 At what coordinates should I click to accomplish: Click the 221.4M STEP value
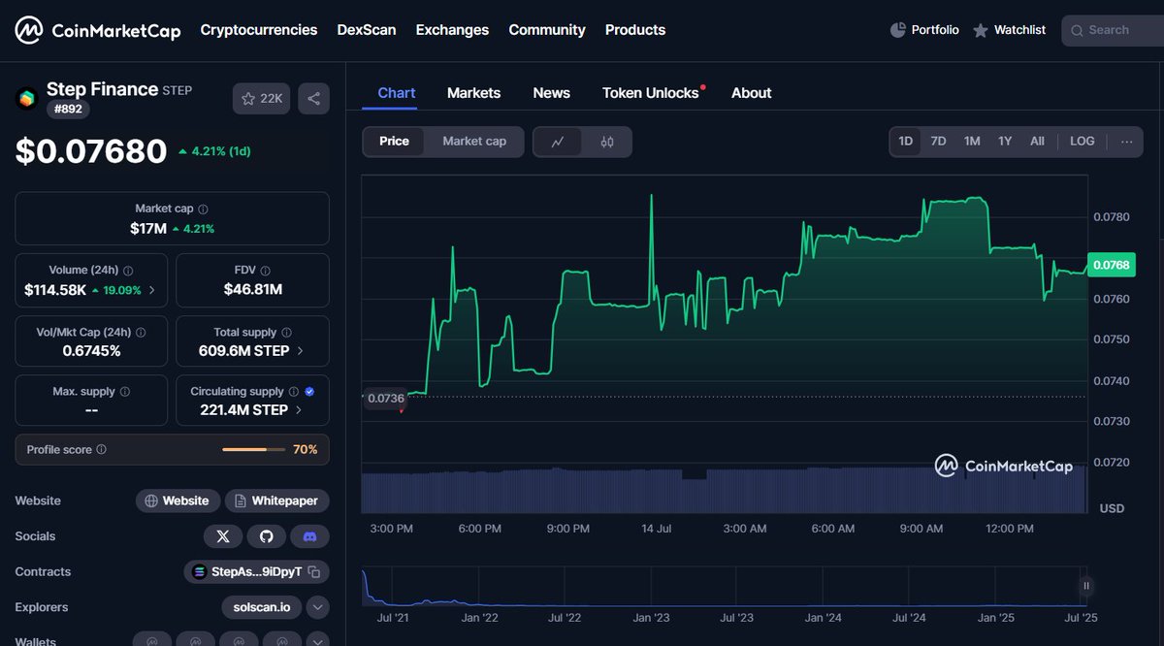[242, 410]
